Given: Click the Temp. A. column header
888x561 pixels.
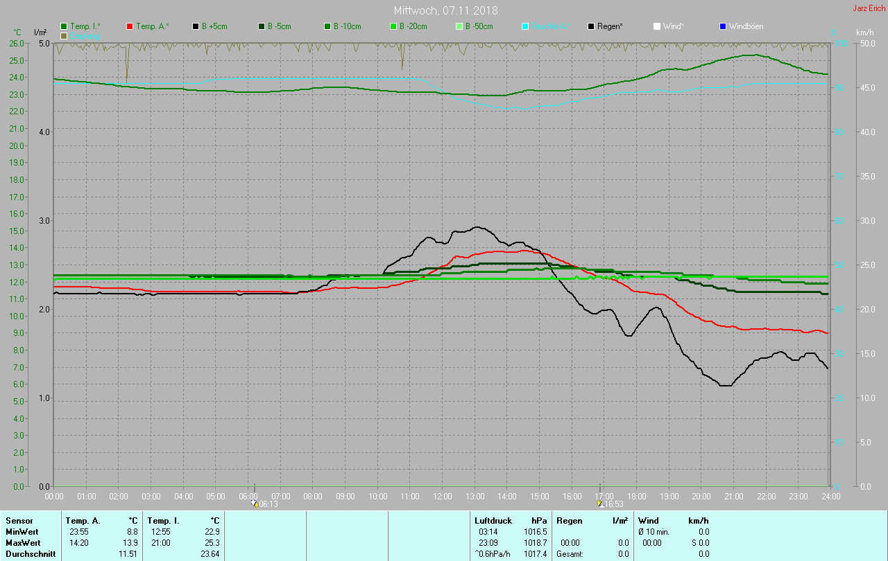Looking at the screenshot, I should point(83,520).
